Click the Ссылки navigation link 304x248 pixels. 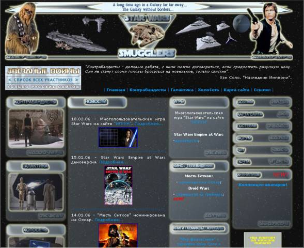tap(262, 90)
